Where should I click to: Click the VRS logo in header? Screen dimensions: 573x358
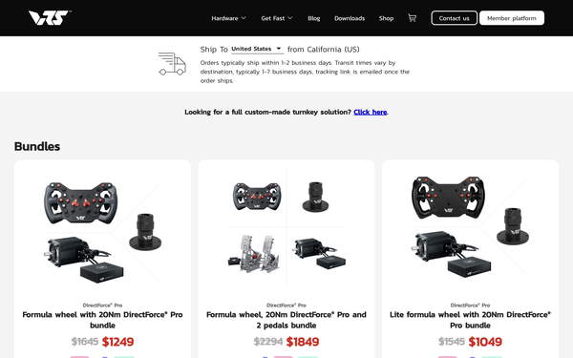coord(50,17)
